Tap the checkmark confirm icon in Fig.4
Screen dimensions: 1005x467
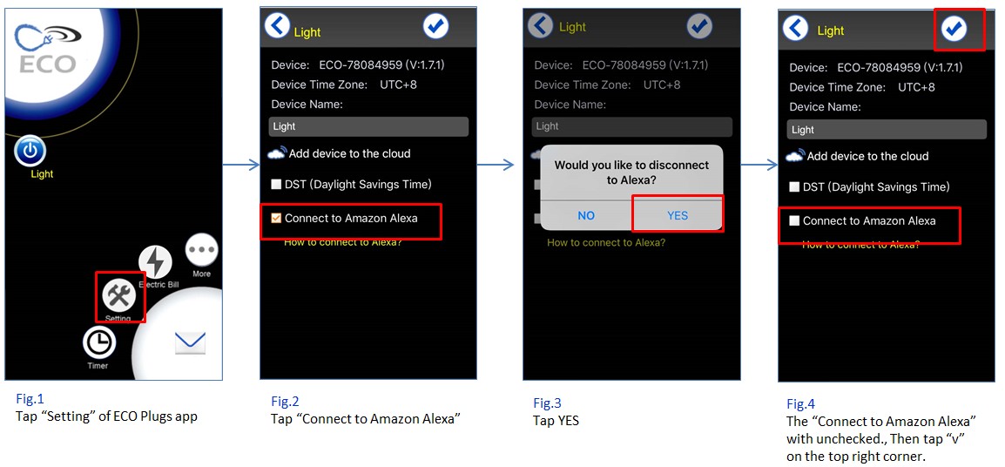(954, 29)
